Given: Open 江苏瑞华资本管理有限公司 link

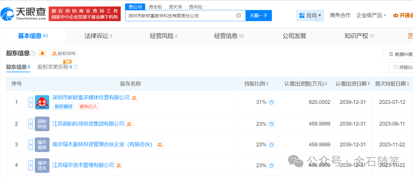Looking at the screenshot, I should click(83, 165).
